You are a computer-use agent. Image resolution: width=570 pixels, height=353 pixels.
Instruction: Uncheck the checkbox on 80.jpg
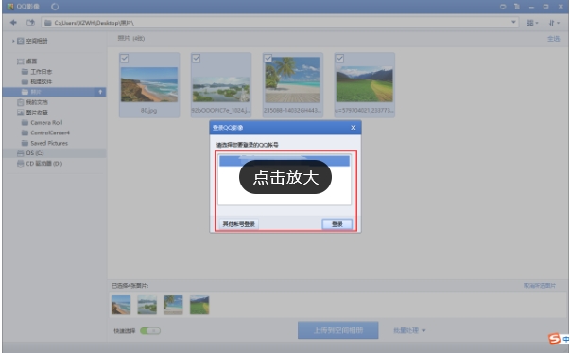point(125,59)
